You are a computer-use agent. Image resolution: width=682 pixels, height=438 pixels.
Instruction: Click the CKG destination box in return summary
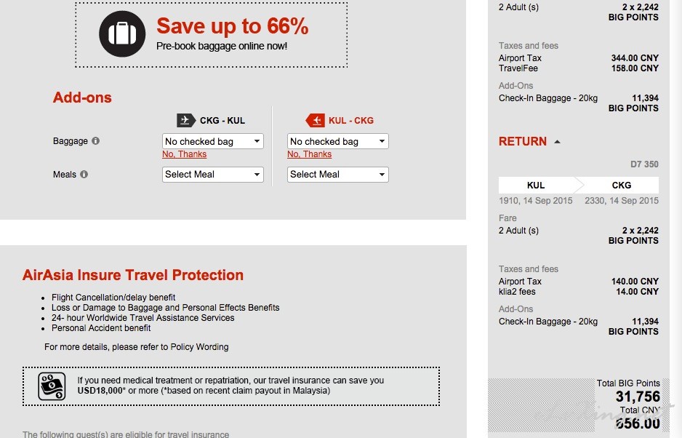[621, 185]
